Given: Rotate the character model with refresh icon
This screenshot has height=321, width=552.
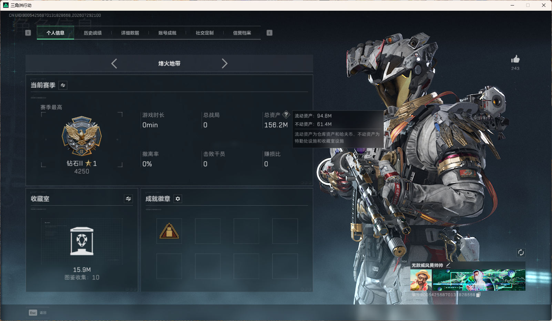Looking at the screenshot, I should tap(521, 252).
